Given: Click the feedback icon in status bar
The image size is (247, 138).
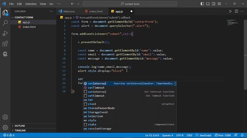Looking at the screenshot, I should [236, 135].
